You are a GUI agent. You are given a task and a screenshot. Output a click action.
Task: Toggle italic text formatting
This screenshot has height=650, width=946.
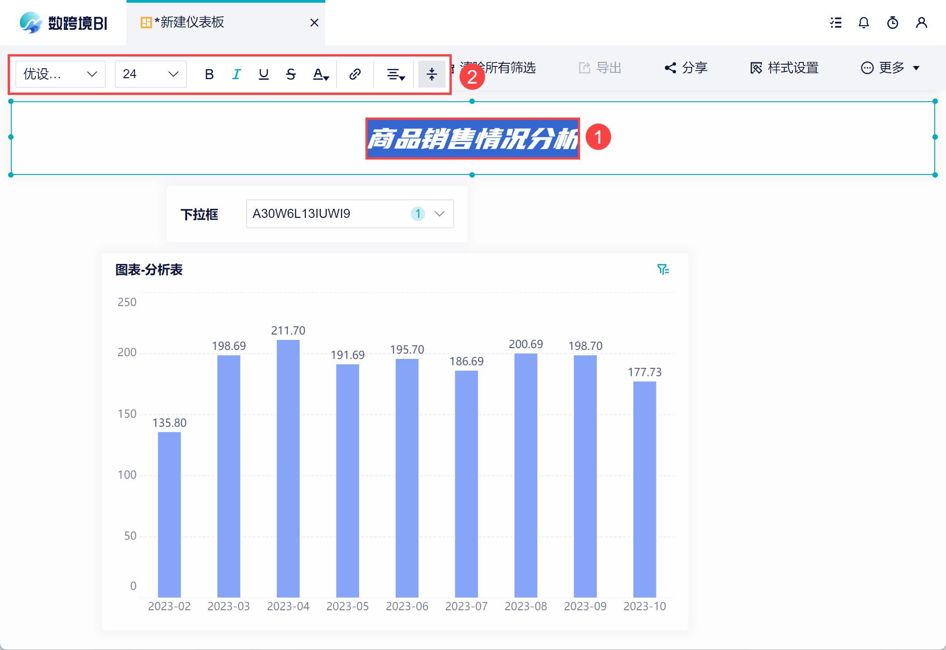(236, 74)
